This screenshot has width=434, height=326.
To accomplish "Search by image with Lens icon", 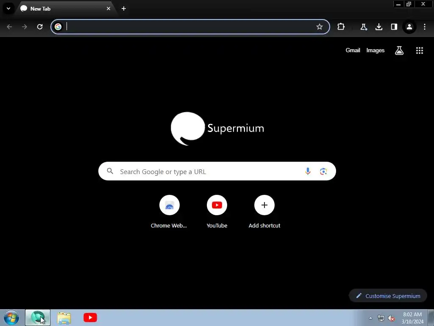I will click(x=323, y=171).
